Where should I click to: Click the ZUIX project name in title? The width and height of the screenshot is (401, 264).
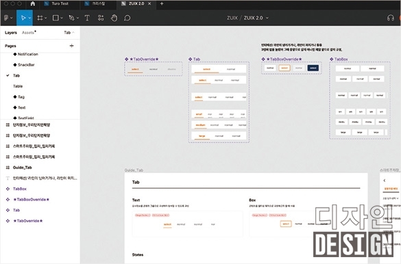tap(232, 18)
